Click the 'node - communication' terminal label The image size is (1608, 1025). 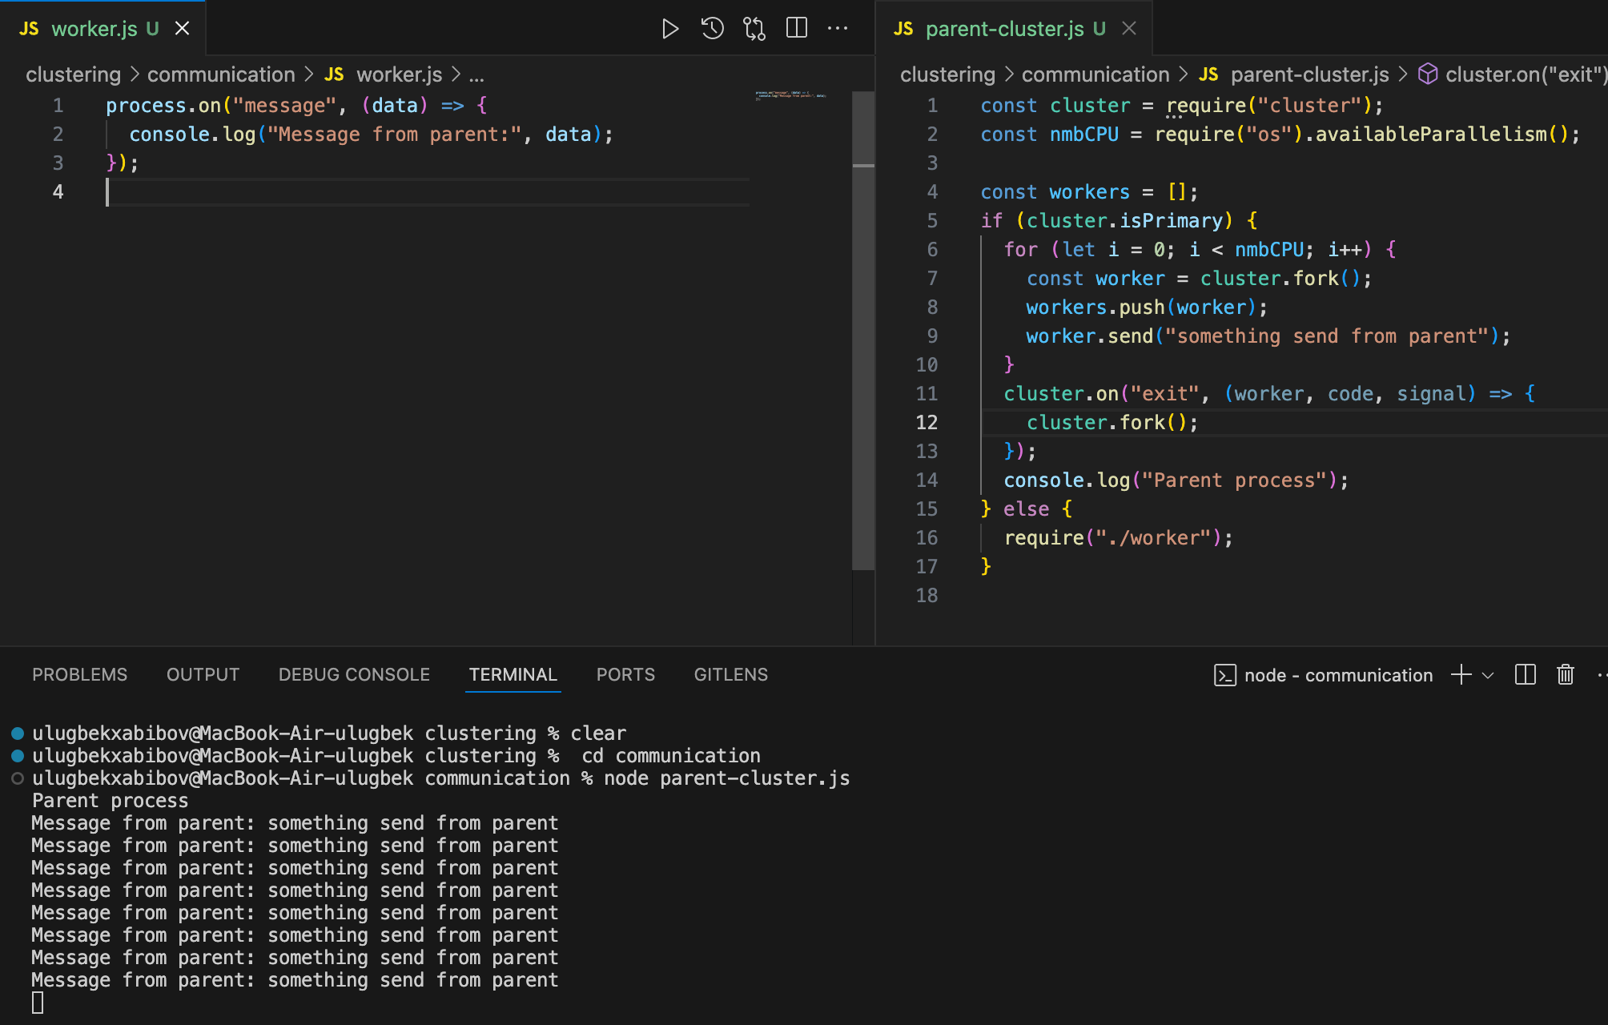1338,675
